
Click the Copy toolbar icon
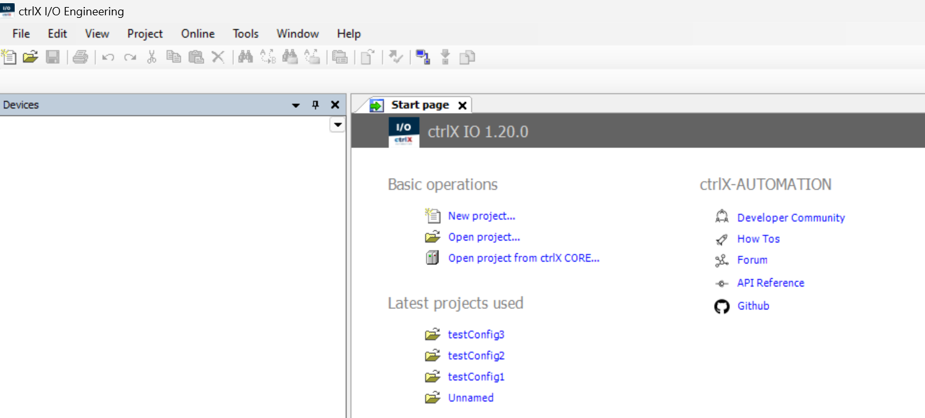pyautogui.click(x=174, y=57)
